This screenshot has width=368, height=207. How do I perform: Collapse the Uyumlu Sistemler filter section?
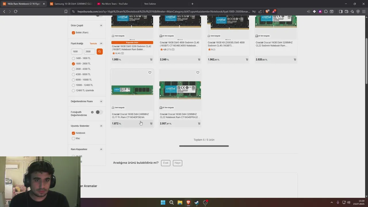(x=101, y=126)
